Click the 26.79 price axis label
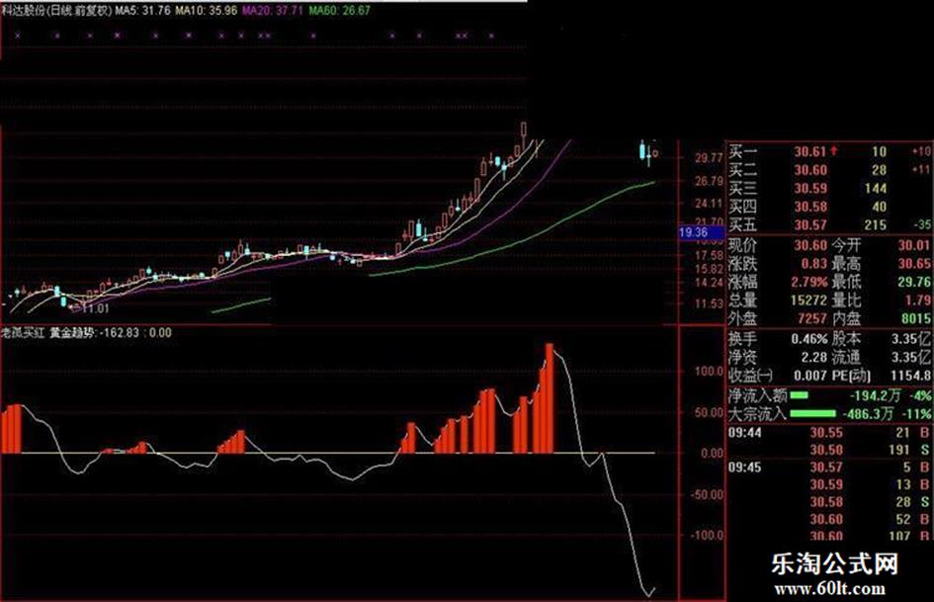 pyautogui.click(x=709, y=181)
